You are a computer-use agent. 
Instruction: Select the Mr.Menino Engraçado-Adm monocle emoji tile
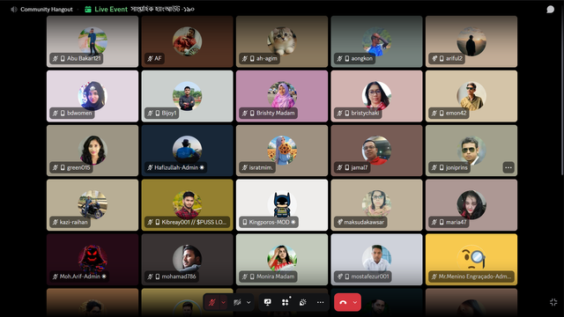click(471, 260)
